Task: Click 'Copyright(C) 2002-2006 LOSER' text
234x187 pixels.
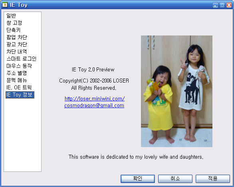Action: click(94, 81)
